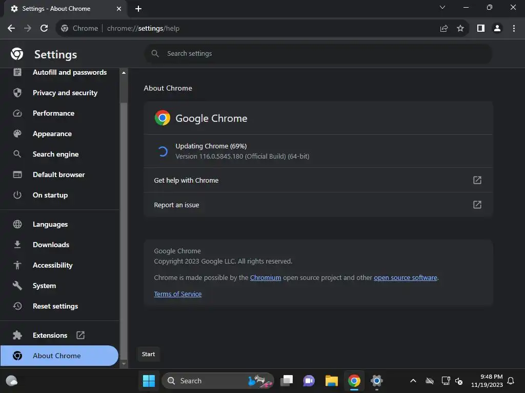The width and height of the screenshot is (525, 393).
Task: Show hidden system tray icons
Action: coord(413,381)
